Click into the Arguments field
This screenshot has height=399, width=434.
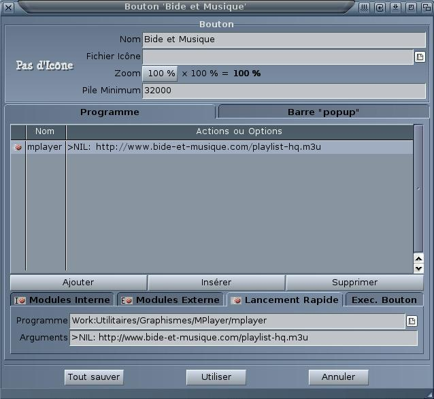(244, 338)
